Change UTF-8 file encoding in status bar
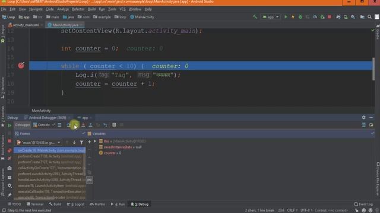Screen dimensions: 380x213 click(306, 211)
